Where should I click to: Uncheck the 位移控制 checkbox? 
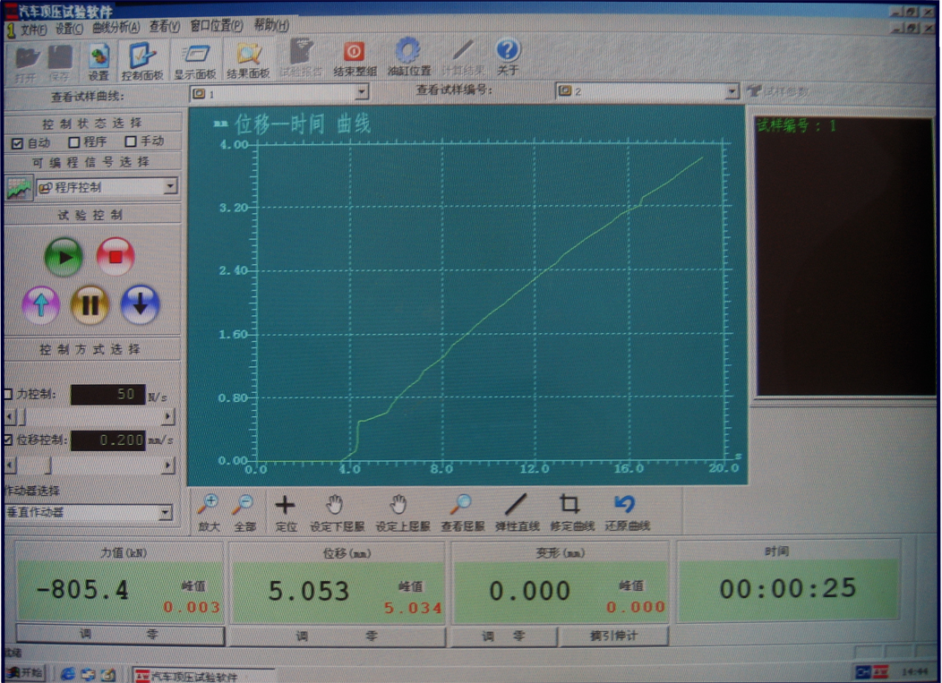pos(9,440)
